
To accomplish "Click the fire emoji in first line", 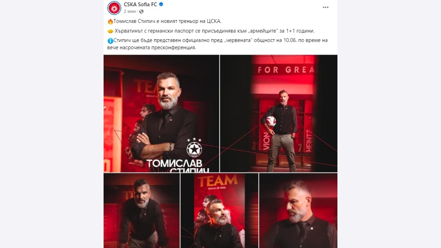I will pyautogui.click(x=110, y=22).
